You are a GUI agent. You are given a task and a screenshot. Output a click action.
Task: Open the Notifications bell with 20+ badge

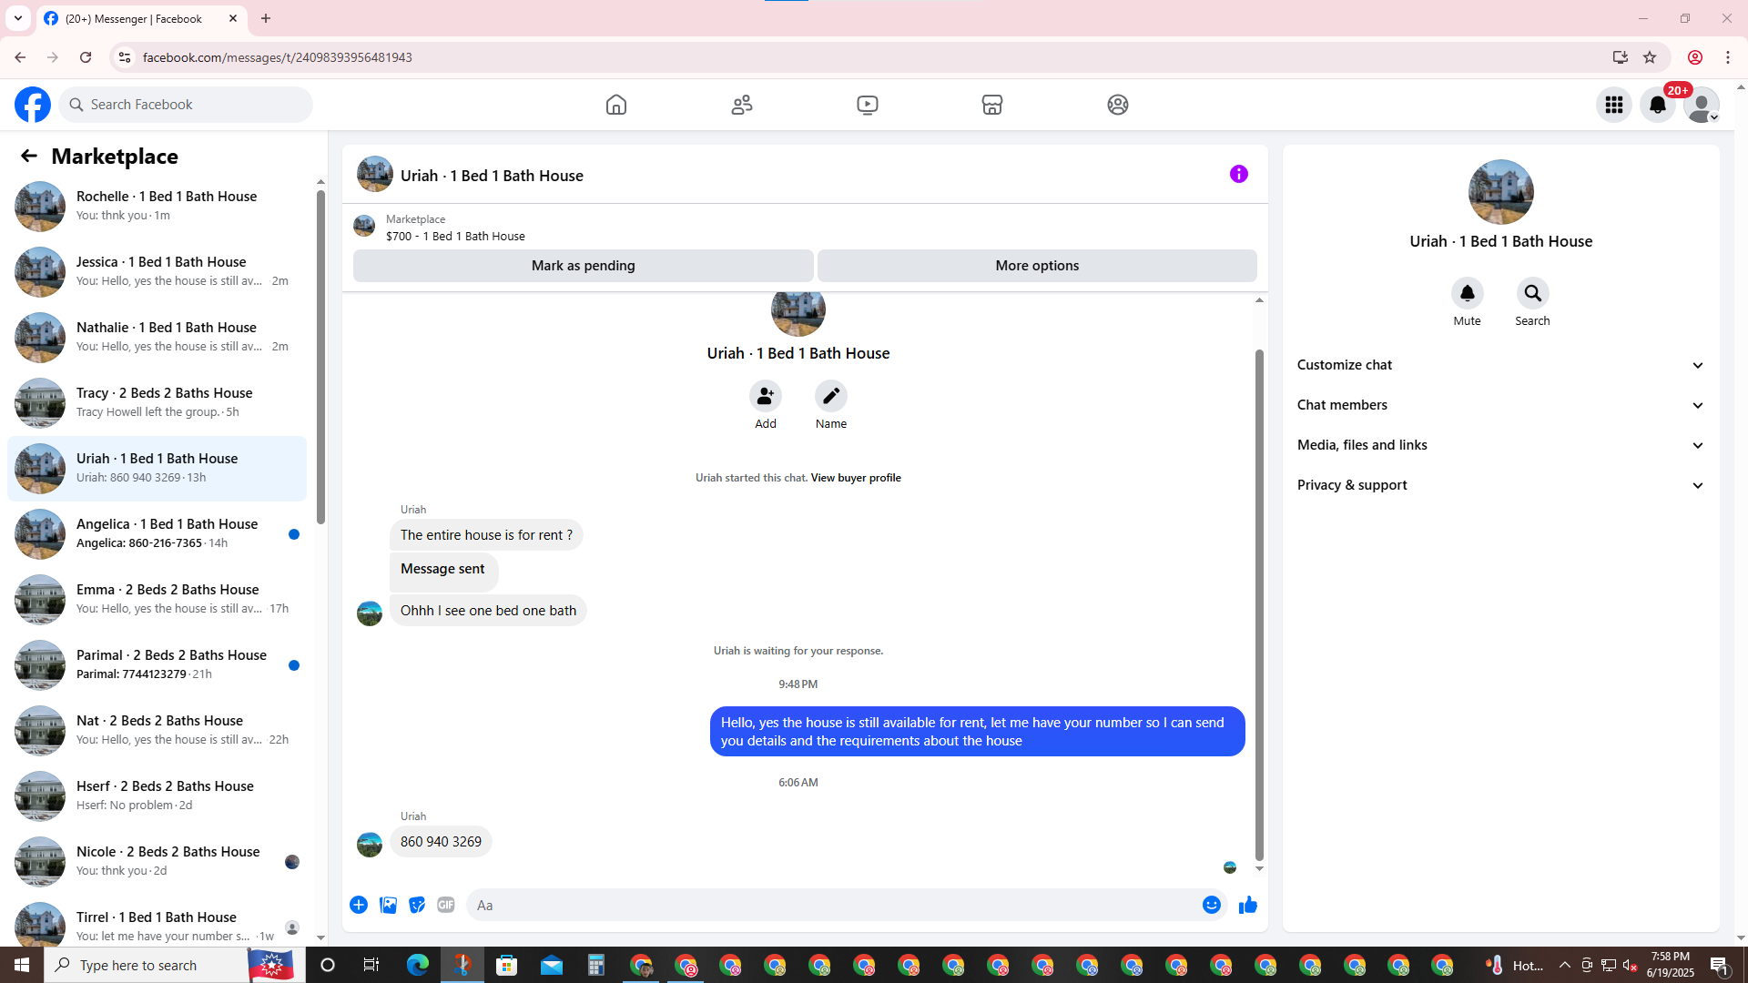(x=1658, y=105)
